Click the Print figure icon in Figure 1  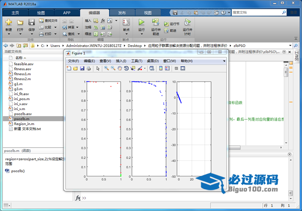[x=89, y=68]
